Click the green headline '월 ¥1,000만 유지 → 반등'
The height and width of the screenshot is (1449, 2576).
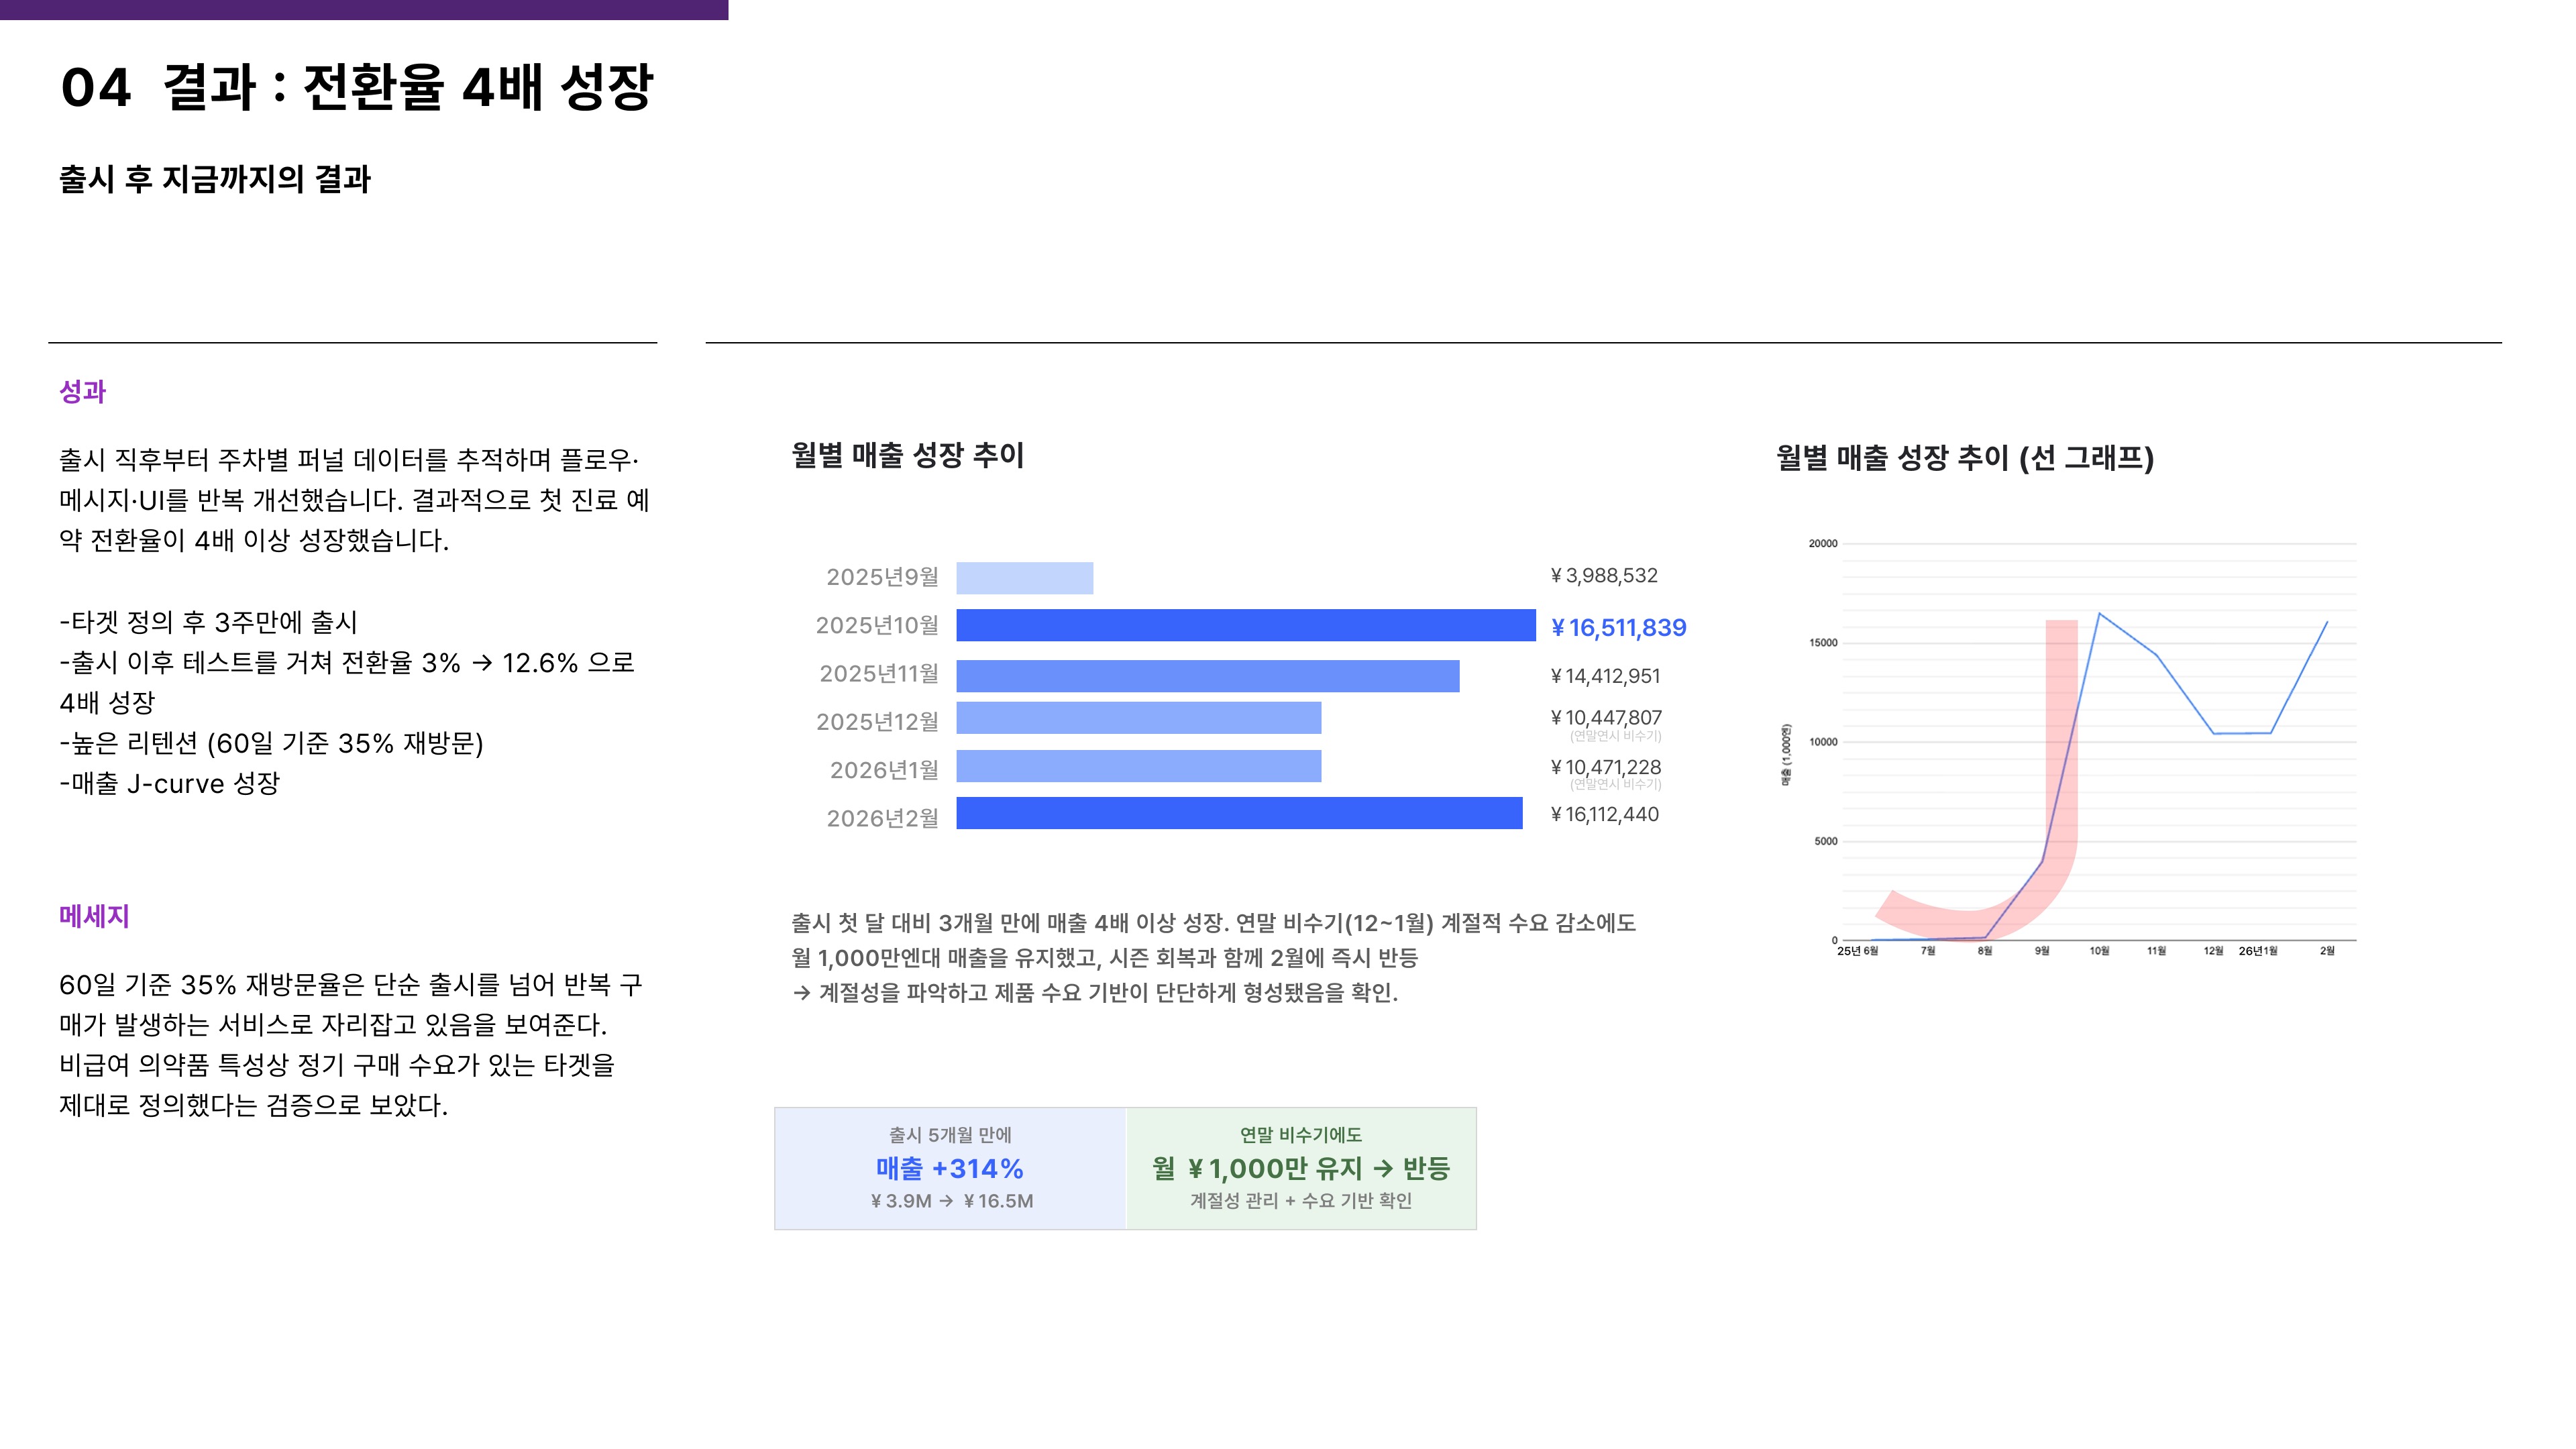[x=1301, y=1168]
